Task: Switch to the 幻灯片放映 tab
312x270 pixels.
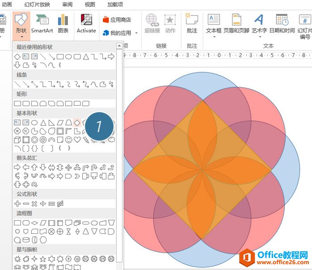Action: click(37, 4)
